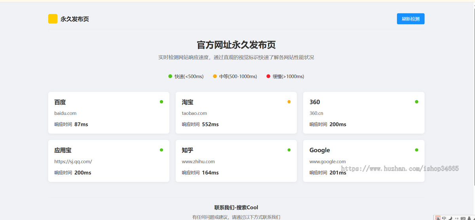
Task: Click the 552ms response time value
Action: point(210,124)
